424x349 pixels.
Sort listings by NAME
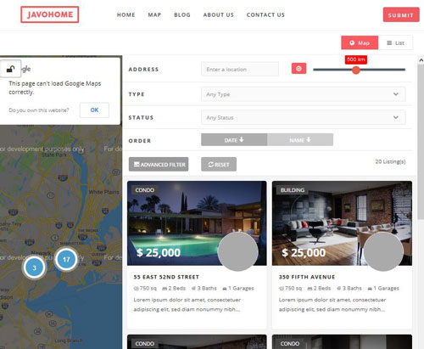click(300, 140)
